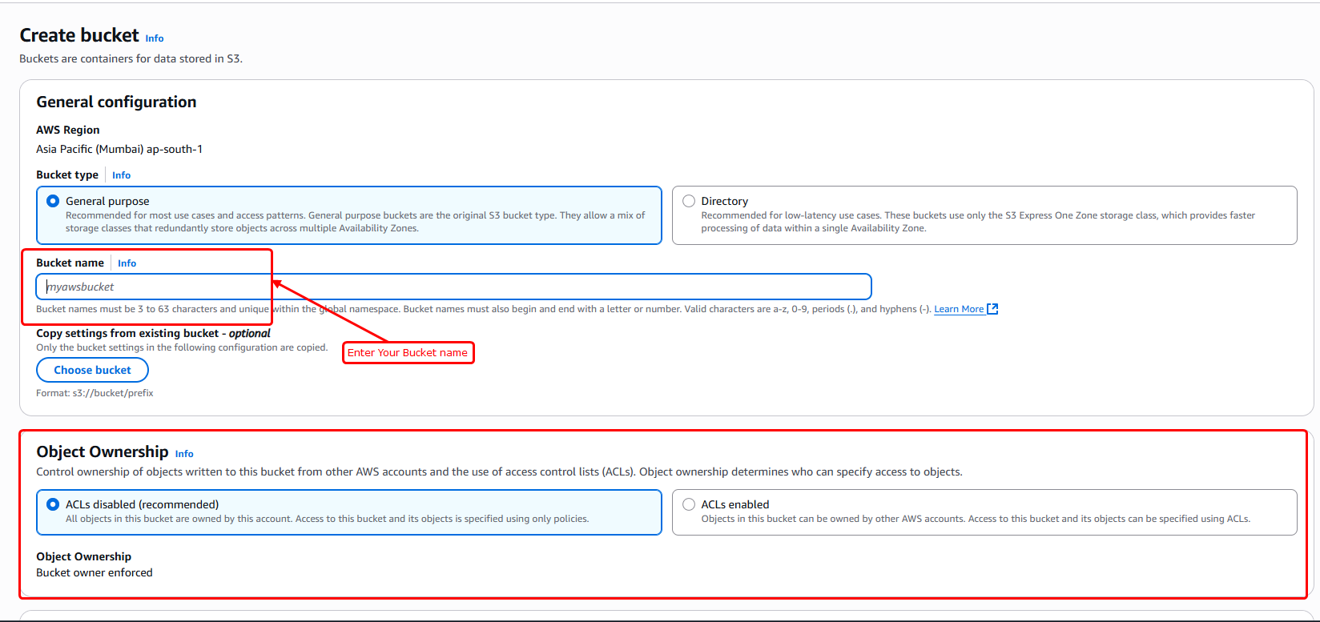Screen dimensions: 1320x622
Task: Open Info link beside Bucket name label
Action: click(127, 263)
